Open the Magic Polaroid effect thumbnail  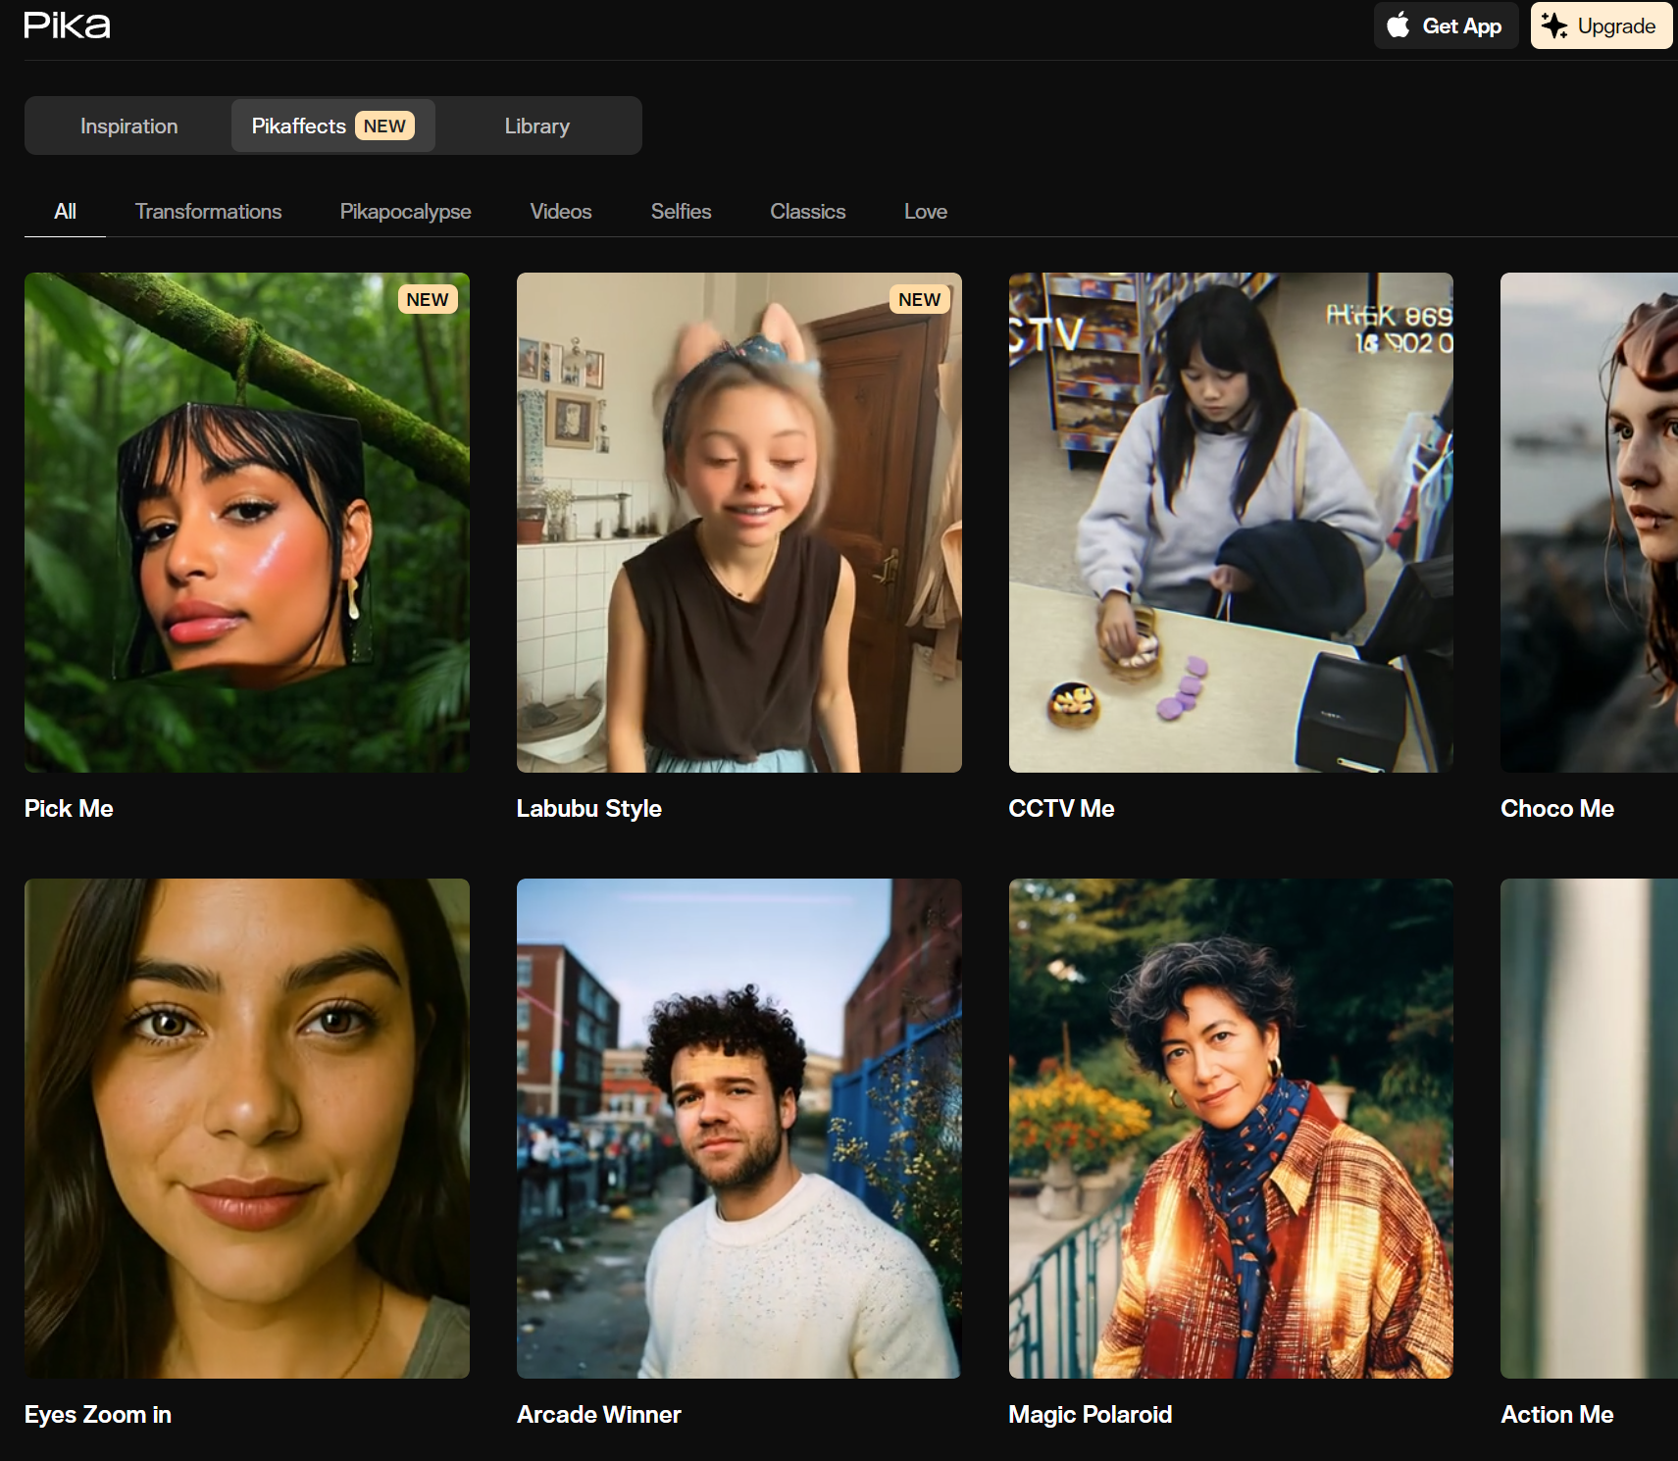[x=1231, y=1129]
